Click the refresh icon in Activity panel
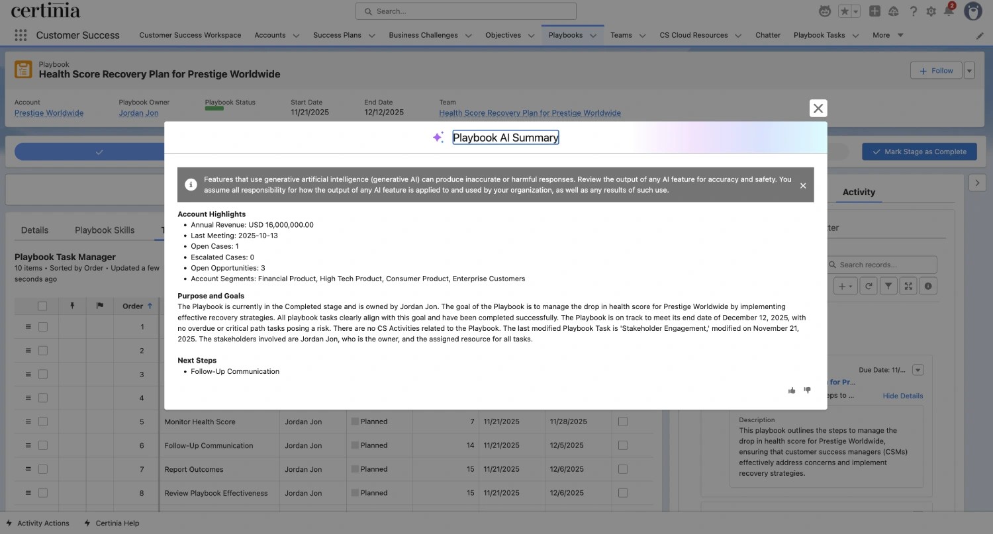 (869, 286)
